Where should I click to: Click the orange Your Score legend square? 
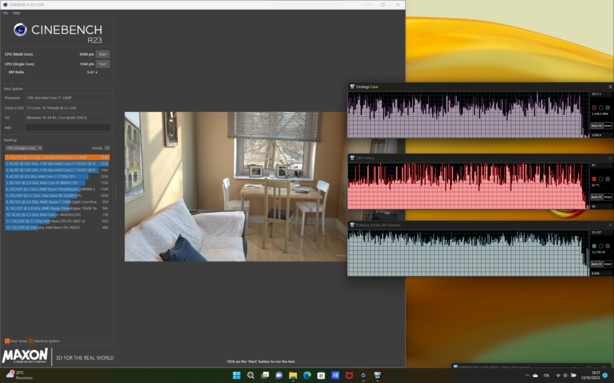(x=7, y=341)
